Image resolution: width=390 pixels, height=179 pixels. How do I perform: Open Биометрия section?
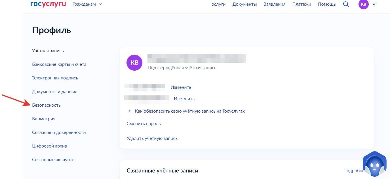pyautogui.click(x=44, y=119)
